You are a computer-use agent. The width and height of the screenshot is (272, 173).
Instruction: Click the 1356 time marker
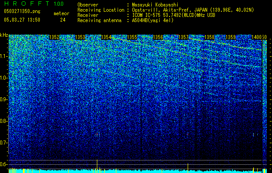pos(158,37)
